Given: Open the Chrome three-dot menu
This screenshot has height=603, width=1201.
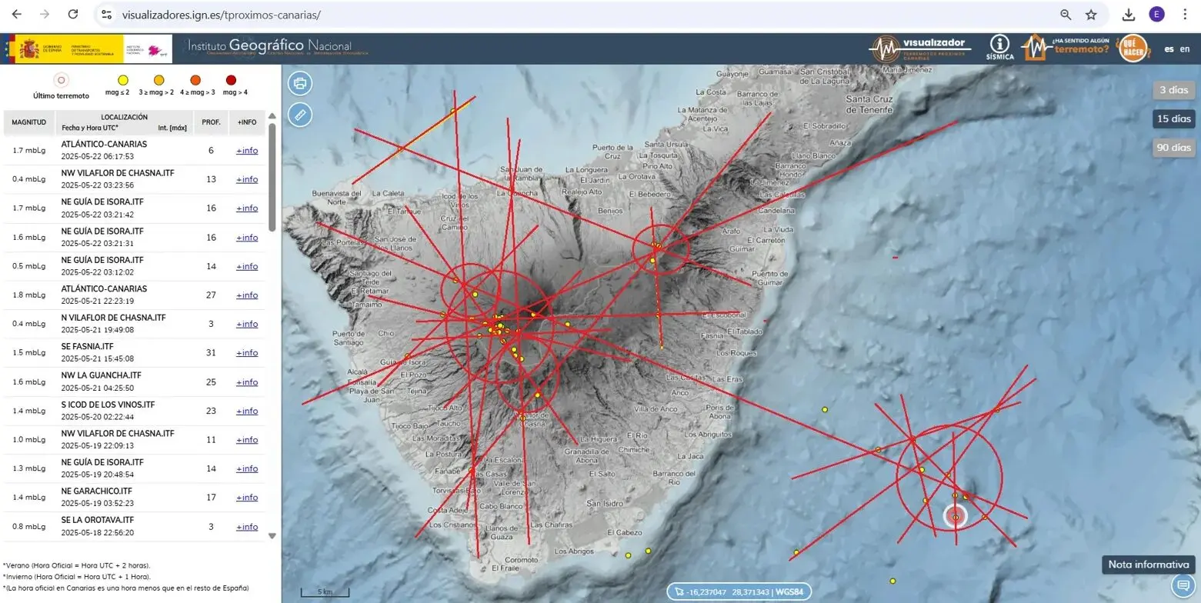Looking at the screenshot, I should [x=1184, y=15].
